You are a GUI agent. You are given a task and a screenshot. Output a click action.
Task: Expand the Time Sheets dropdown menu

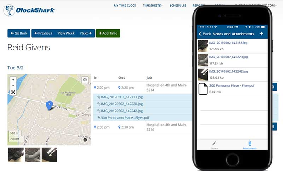pos(153,6)
